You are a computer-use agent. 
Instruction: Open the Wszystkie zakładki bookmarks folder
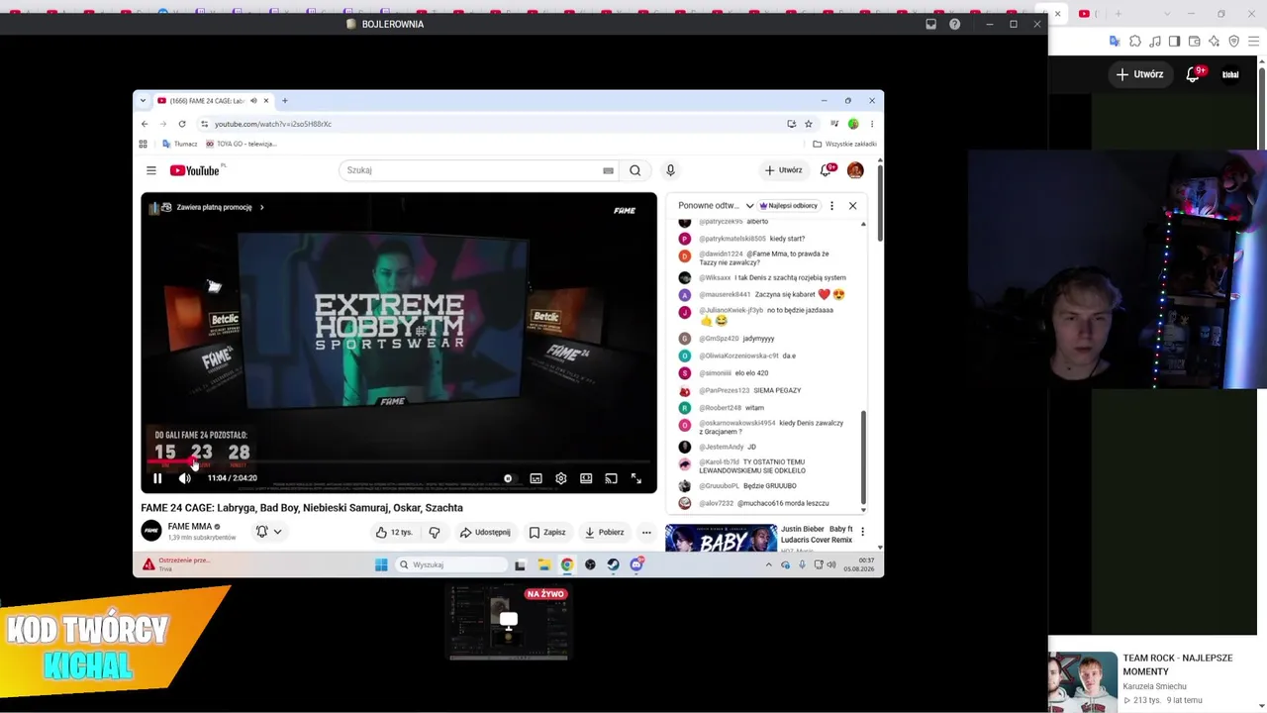pos(844,144)
